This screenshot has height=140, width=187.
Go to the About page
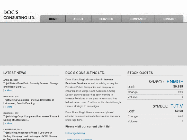coord(78,19)
